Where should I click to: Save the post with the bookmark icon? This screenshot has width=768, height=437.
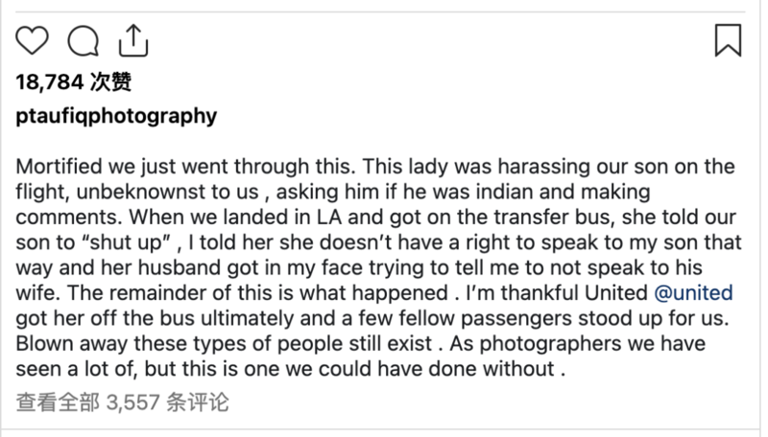[x=729, y=40]
